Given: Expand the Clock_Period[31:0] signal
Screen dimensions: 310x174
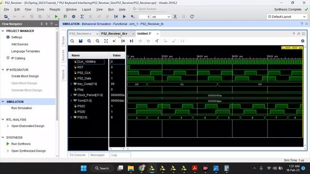Looking at the screenshot, I should point(71,95).
